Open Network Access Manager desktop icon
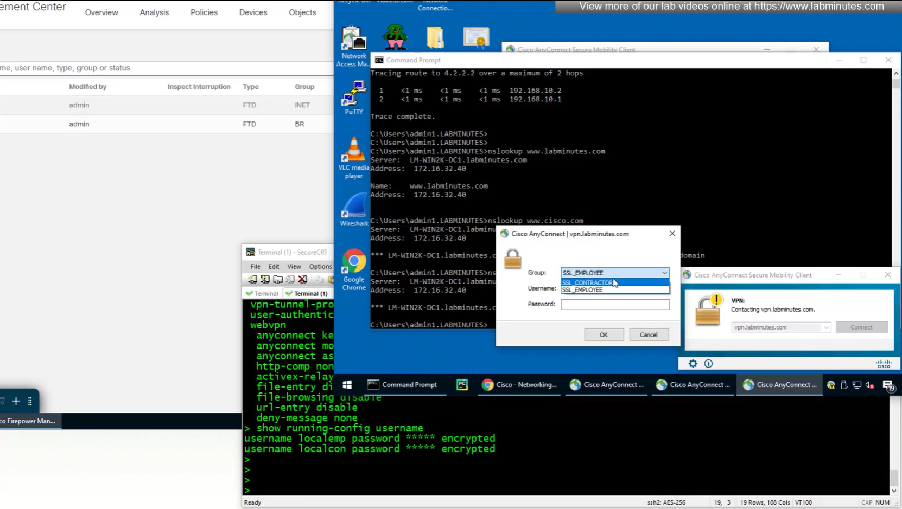Image resolution: width=902 pixels, height=509 pixels. pos(354,46)
